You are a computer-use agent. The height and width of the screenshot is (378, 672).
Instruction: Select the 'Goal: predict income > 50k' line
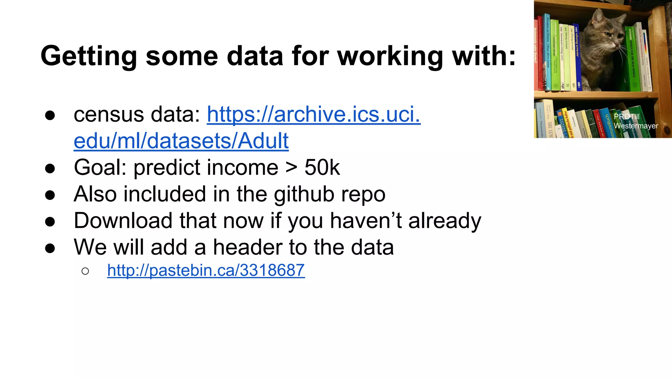point(207,168)
